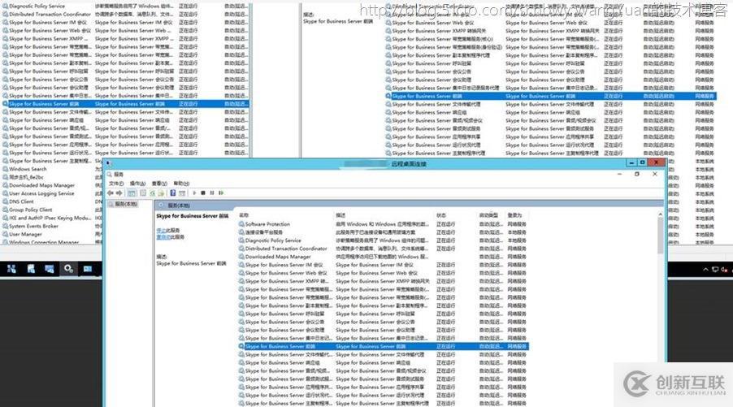Select Skype for Business Server 呼叫驻留 name in right window
733x407 pixels.
[x=432, y=63]
